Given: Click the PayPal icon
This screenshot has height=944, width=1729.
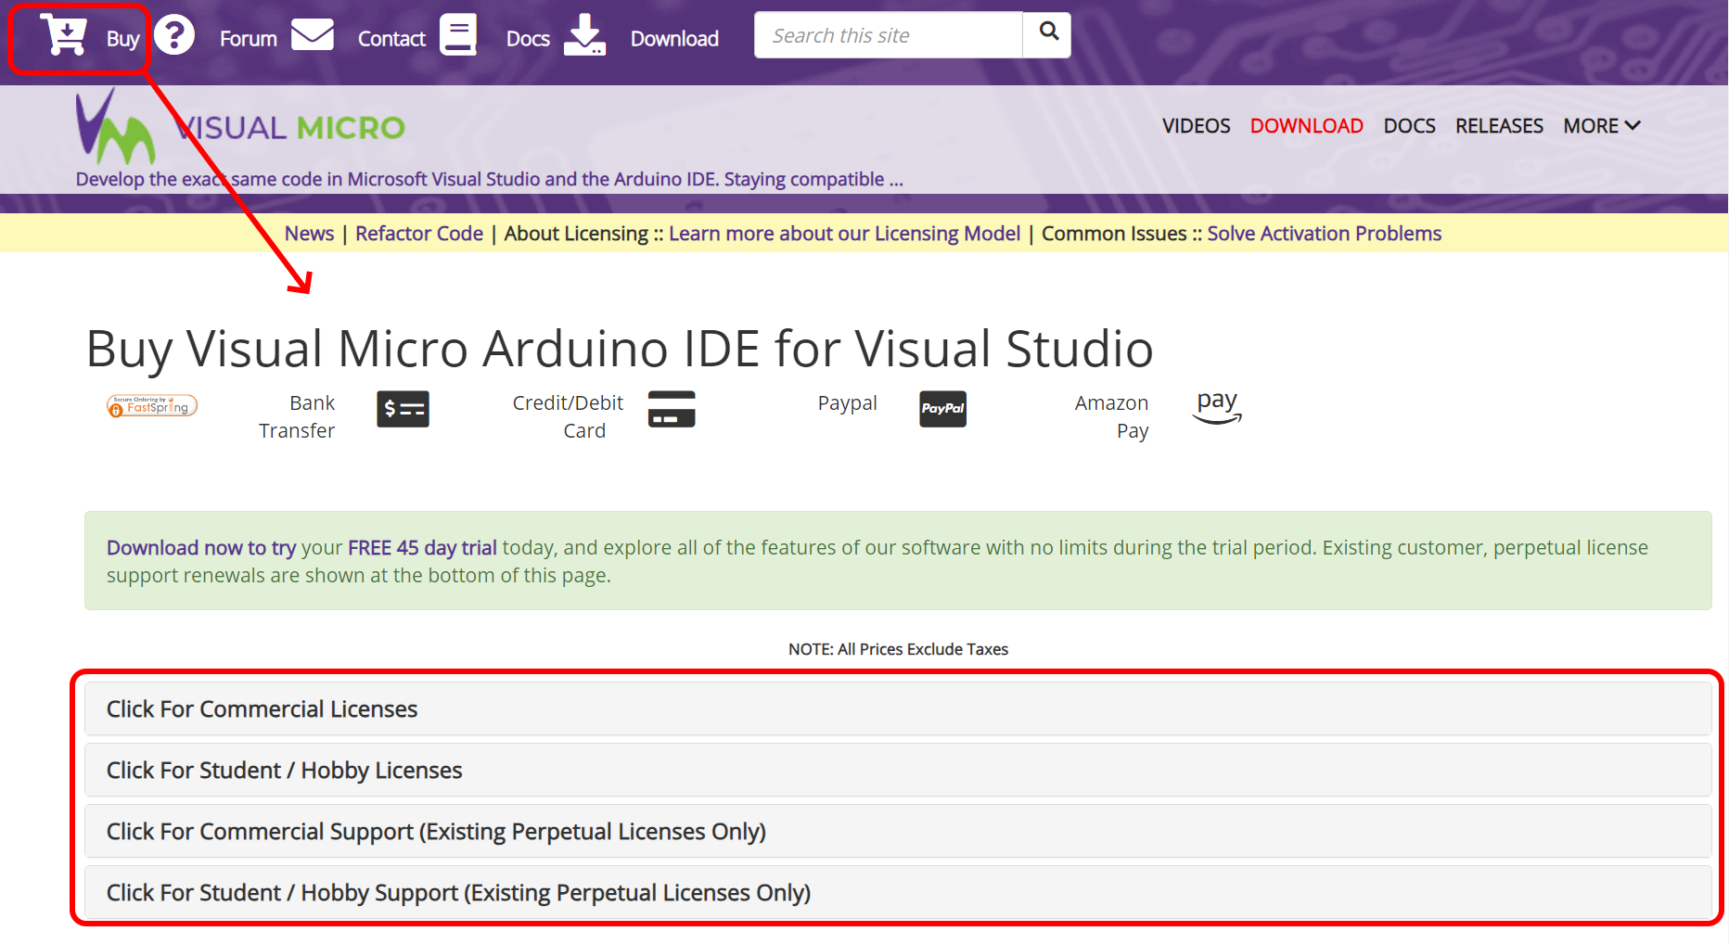Looking at the screenshot, I should point(942,409).
